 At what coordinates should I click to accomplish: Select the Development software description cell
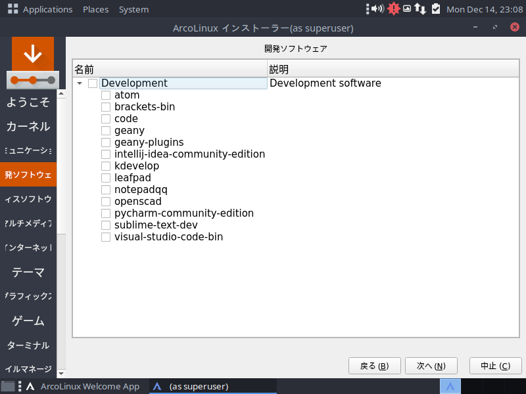click(x=325, y=83)
